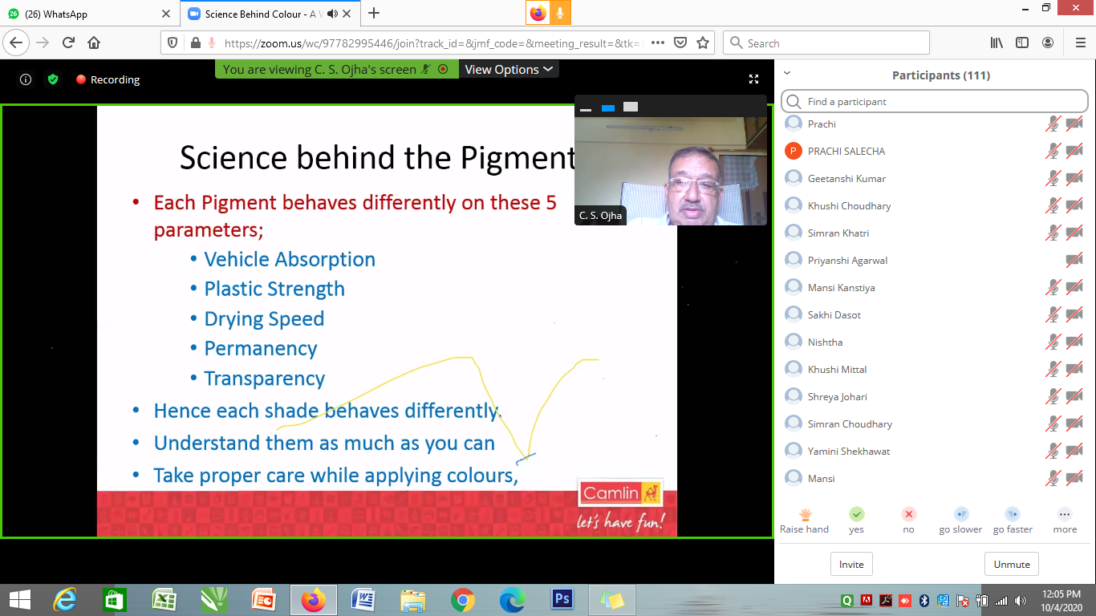Click the green encryption shield icon
Viewport: 1096px width, 616px height.
point(53,79)
